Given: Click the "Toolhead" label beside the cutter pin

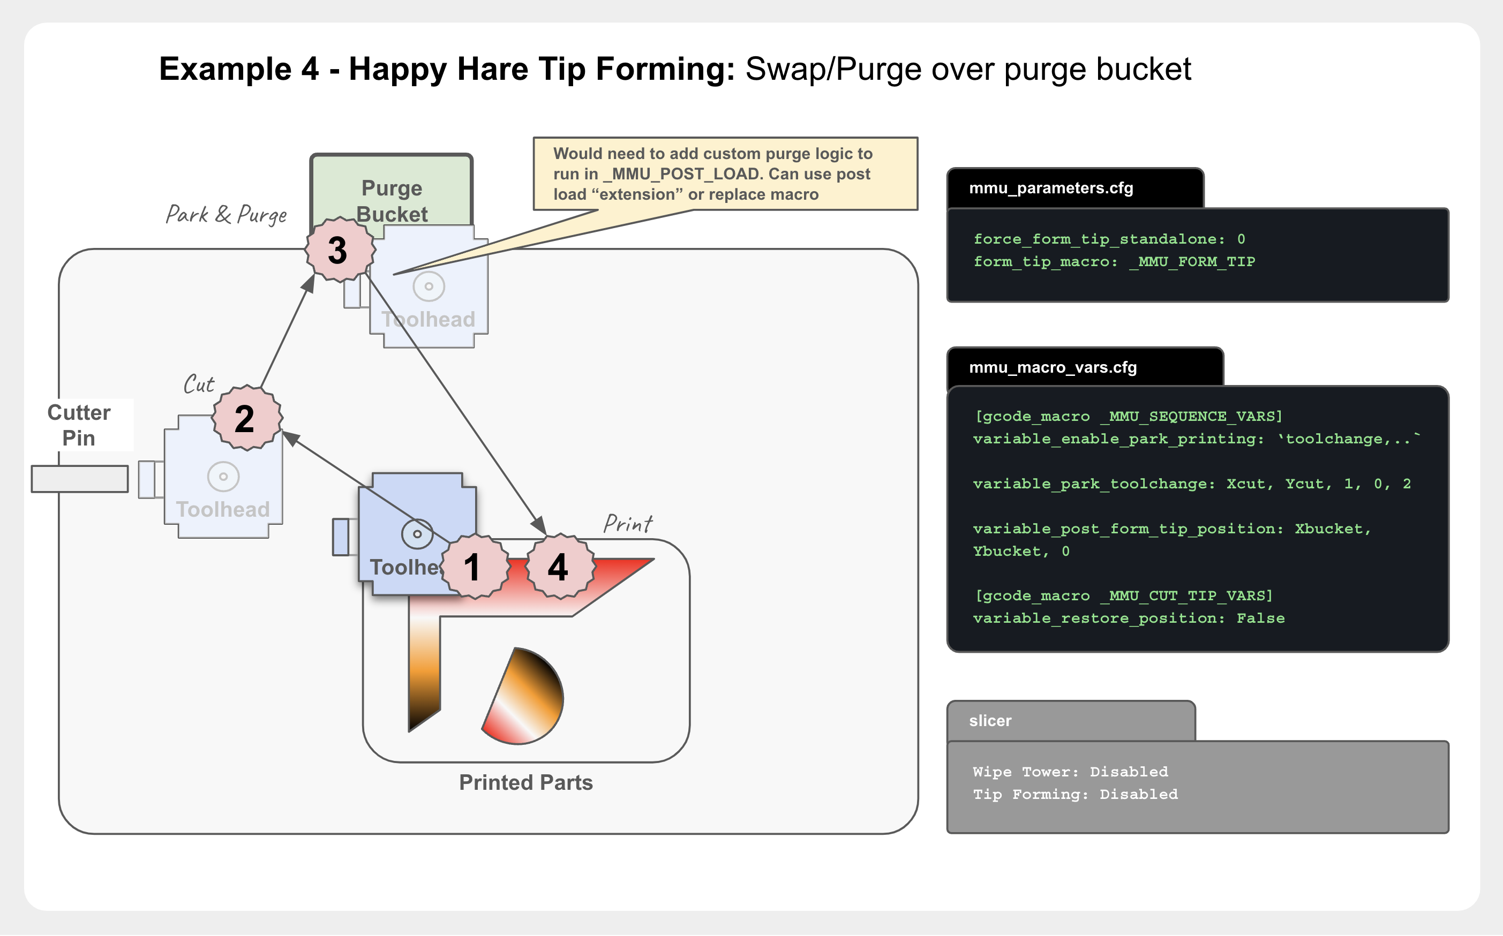Looking at the screenshot, I should [223, 509].
